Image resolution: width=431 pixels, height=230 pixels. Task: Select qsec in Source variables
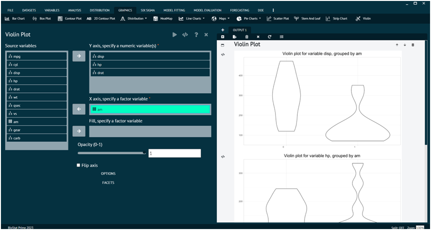point(37,105)
